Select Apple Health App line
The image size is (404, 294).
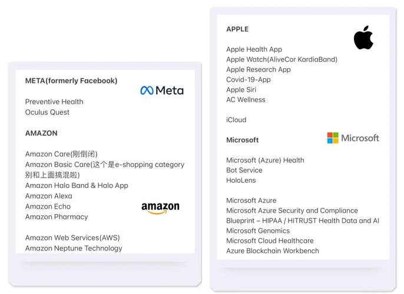point(254,49)
